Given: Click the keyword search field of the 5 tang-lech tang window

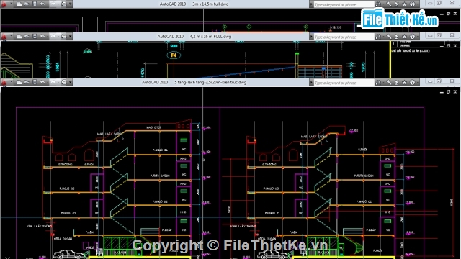Looking at the screenshot, I should click(x=344, y=83).
